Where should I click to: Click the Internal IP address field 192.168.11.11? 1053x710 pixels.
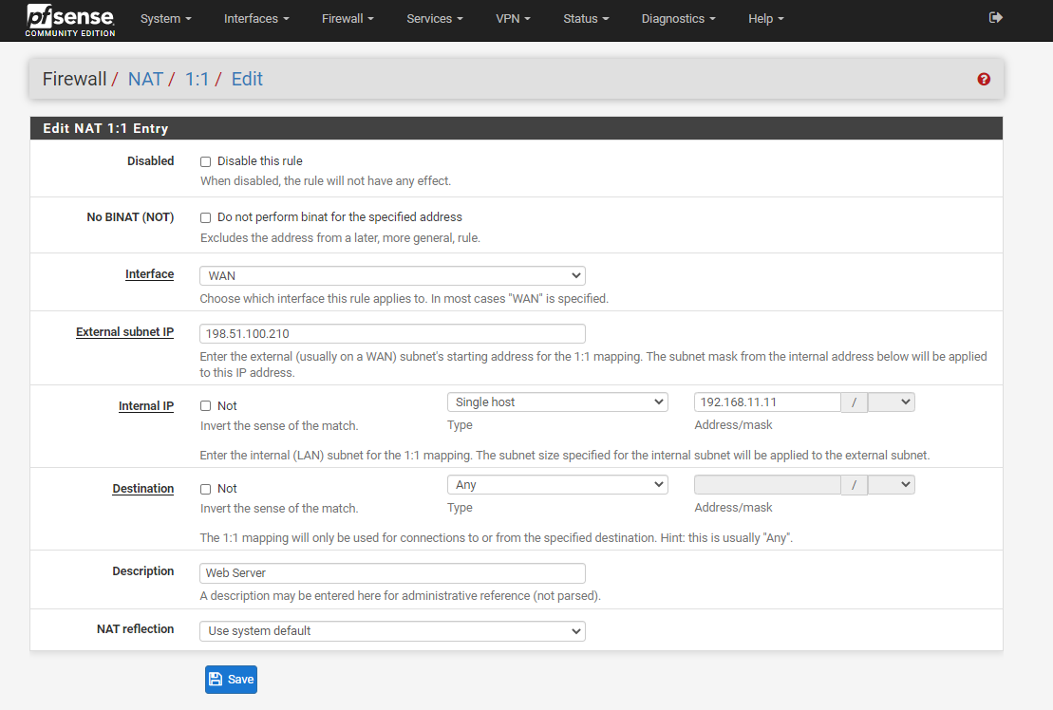point(767,402)
